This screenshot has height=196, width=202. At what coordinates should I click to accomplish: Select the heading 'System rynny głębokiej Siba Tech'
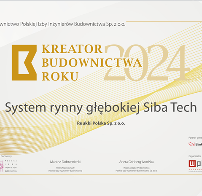point(101,107)
